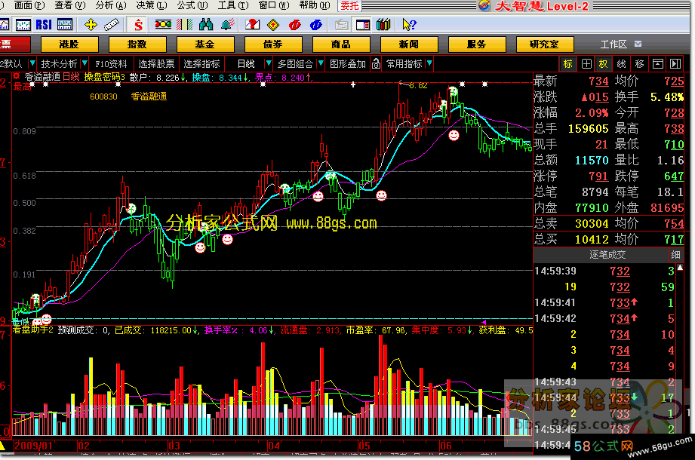
Task: Click the 图形叠加 button
Action: (x=348, y=64)
